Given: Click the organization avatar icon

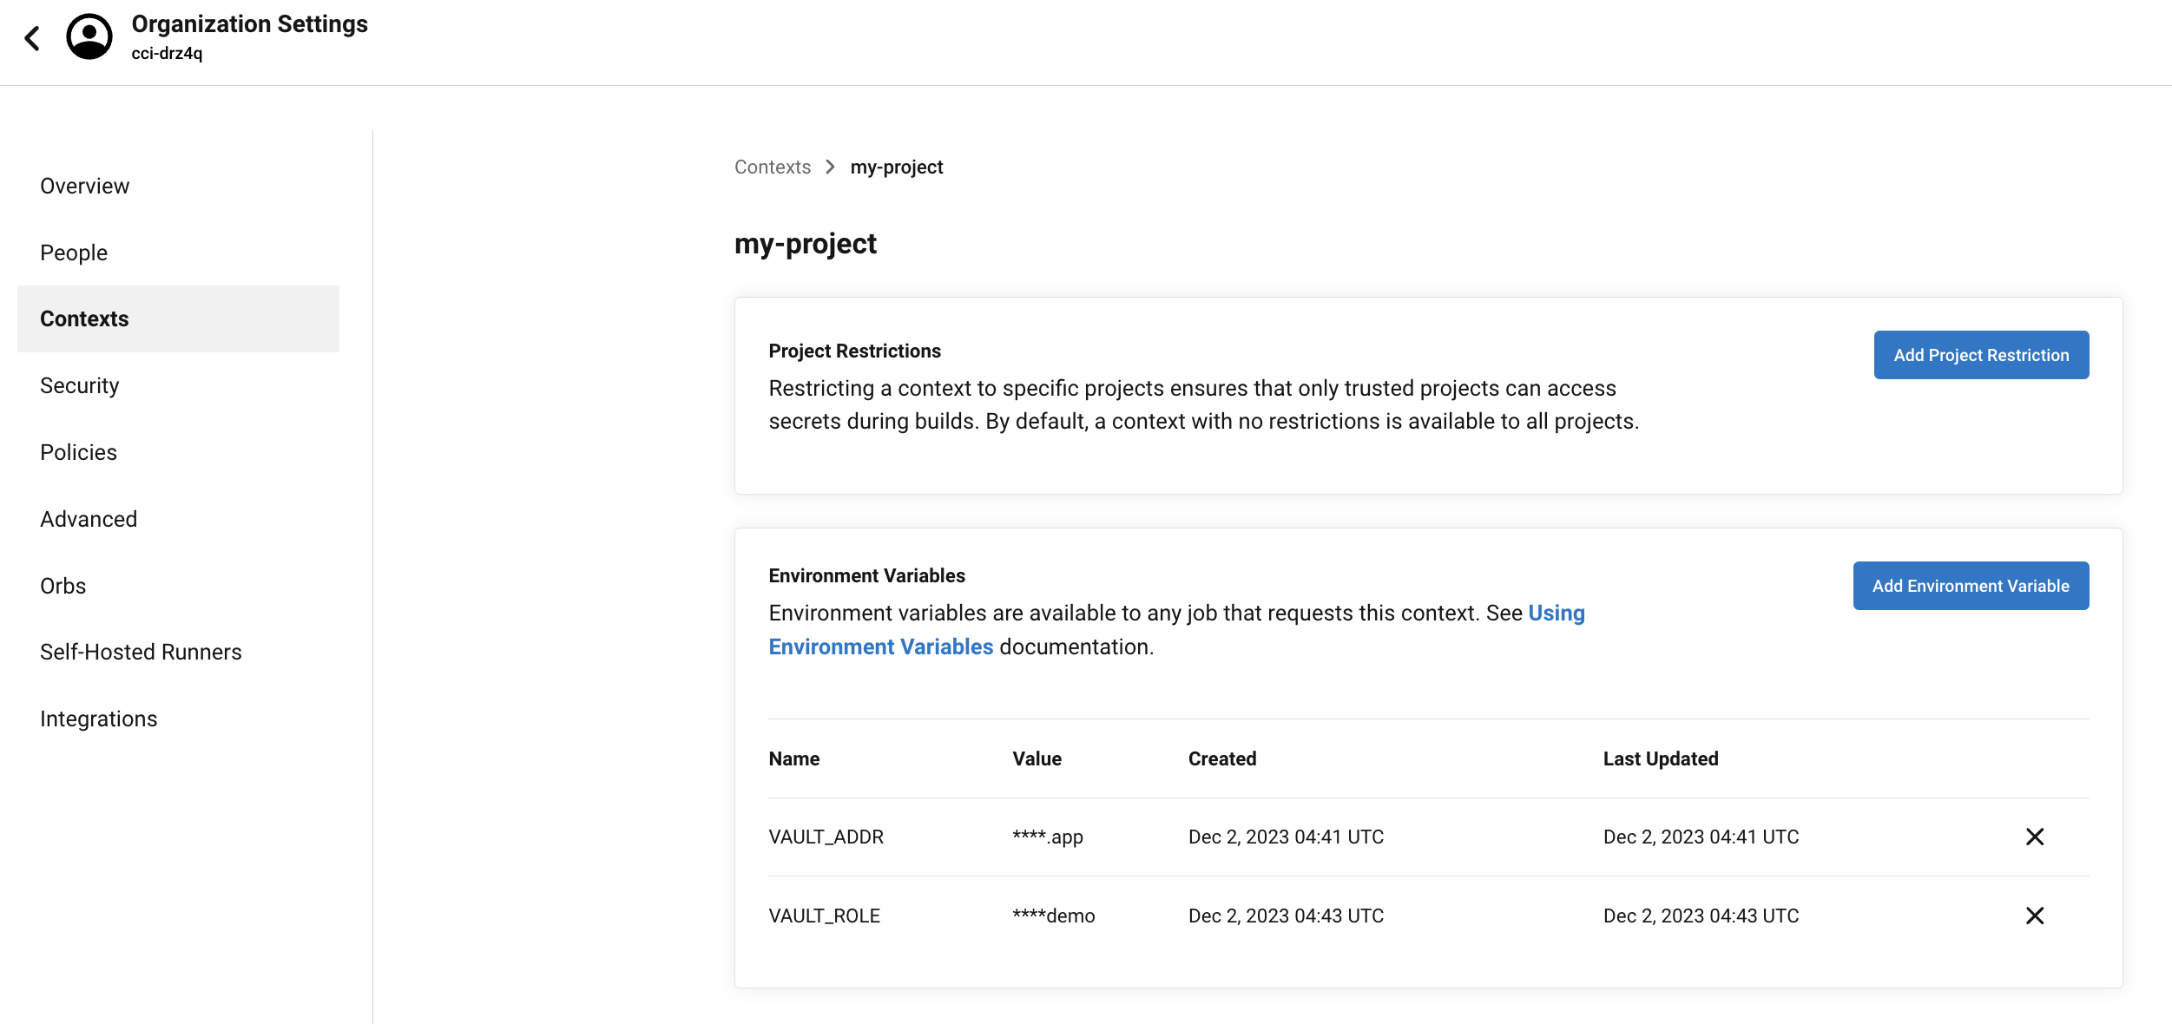Looking at the screenshot, I should click(89, 37).
